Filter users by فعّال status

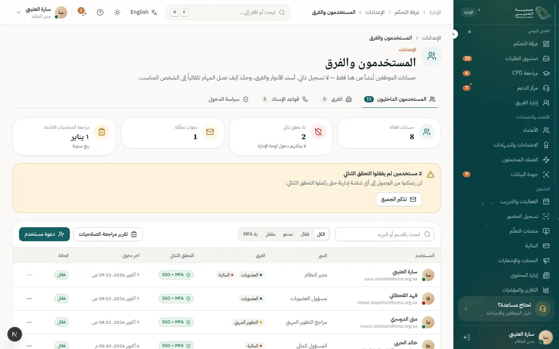[x=305, y=234]
